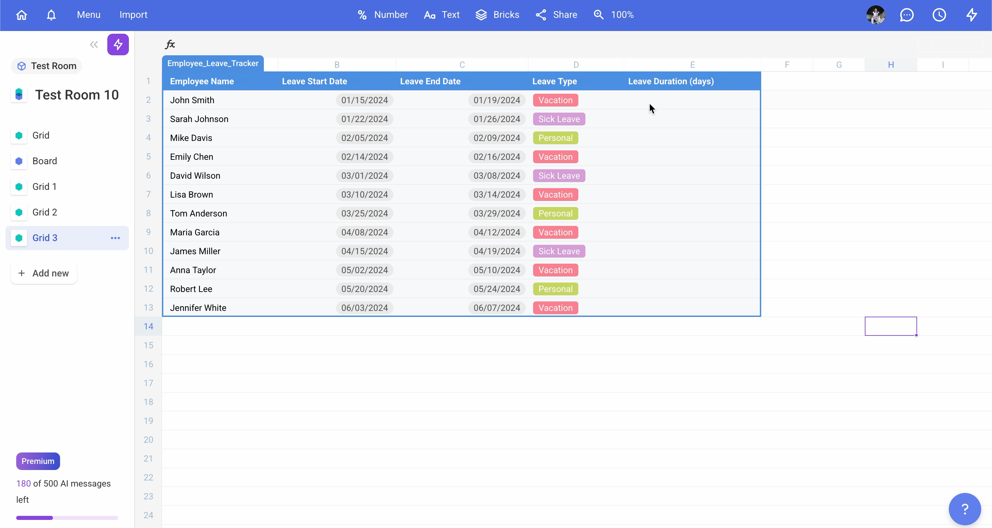Select the Board view in sidebar
992x528 pixels.
click(45, 161)
